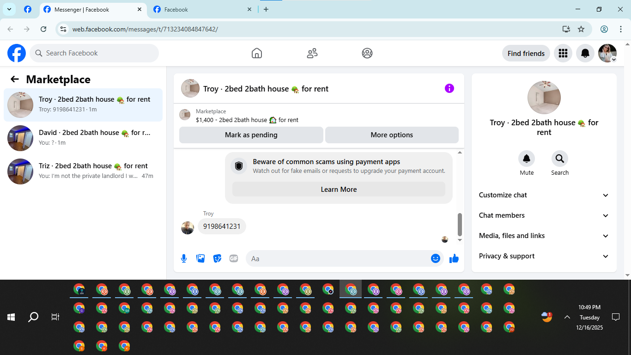Click the large listing photo in details panel
The height and width of the screenshot is (355, 631).
(544, 98)
